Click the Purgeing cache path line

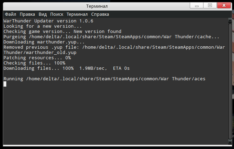coord(111,37)
